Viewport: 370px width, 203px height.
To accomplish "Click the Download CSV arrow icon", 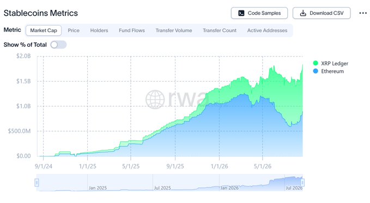I will click(x=303, y=13).
